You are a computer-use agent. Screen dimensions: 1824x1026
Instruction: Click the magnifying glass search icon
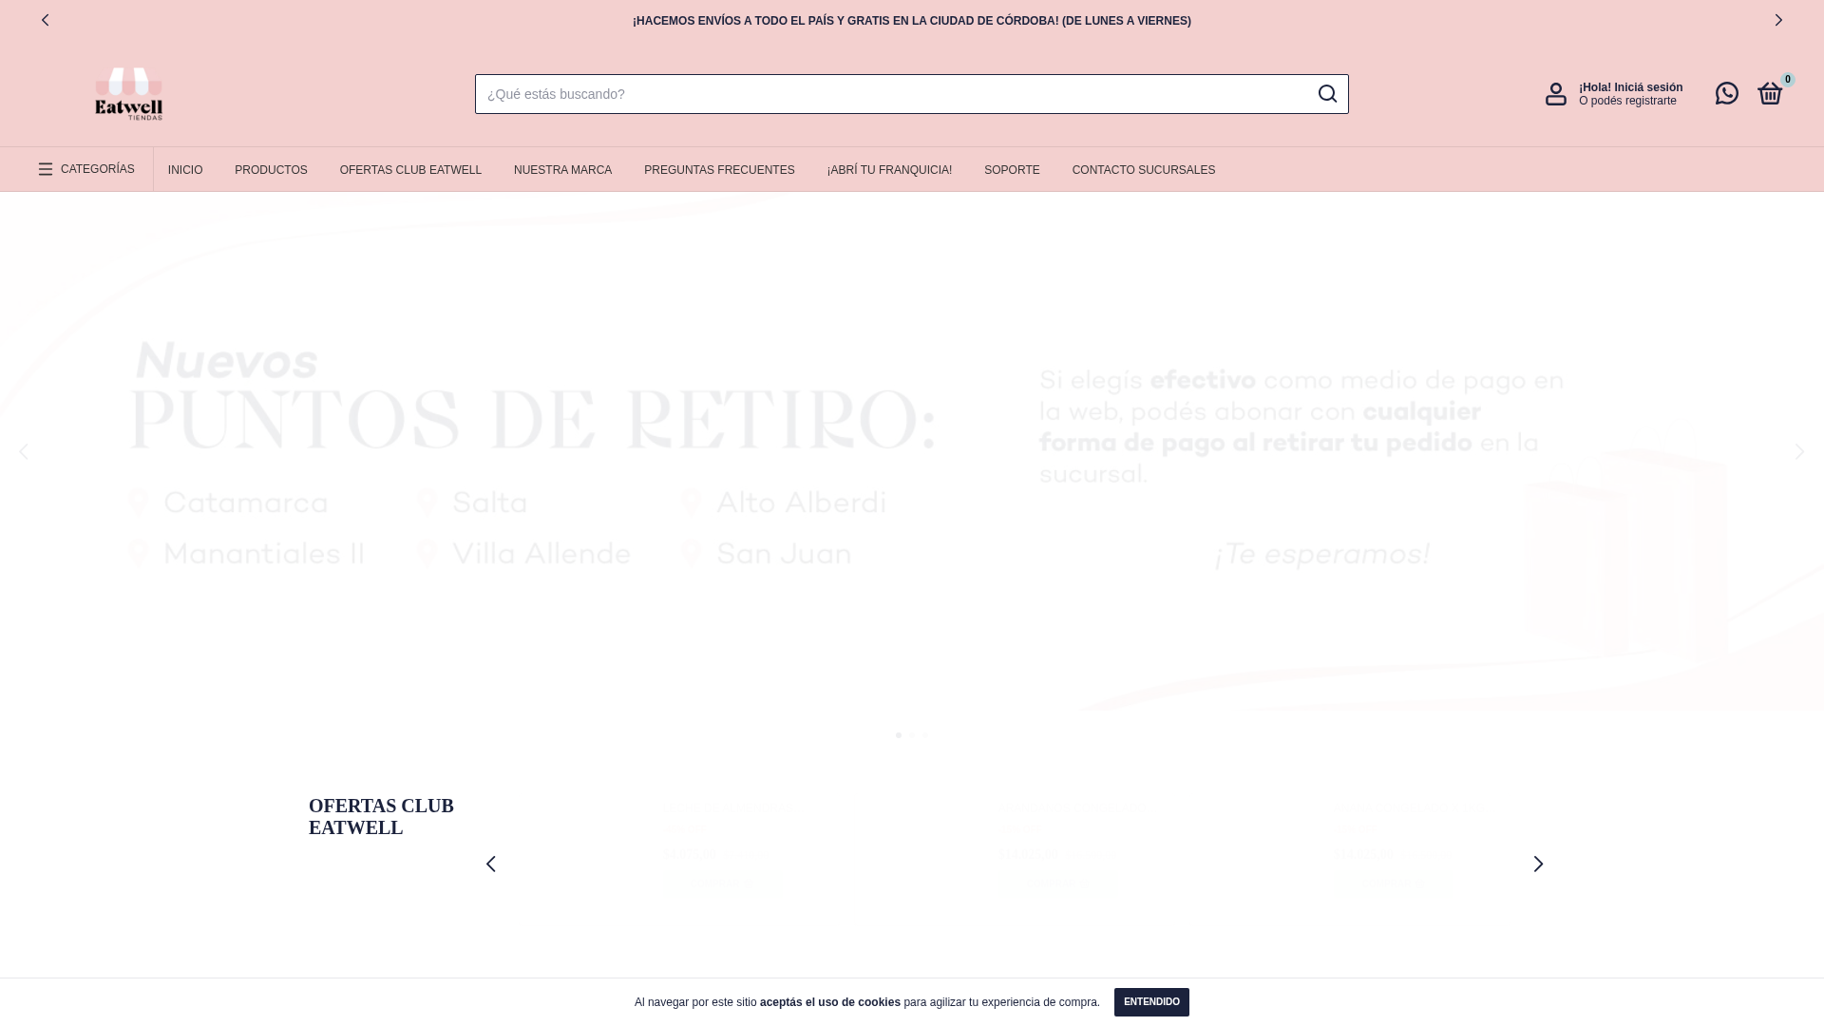pyautogui.click(x=1327, y=94)
